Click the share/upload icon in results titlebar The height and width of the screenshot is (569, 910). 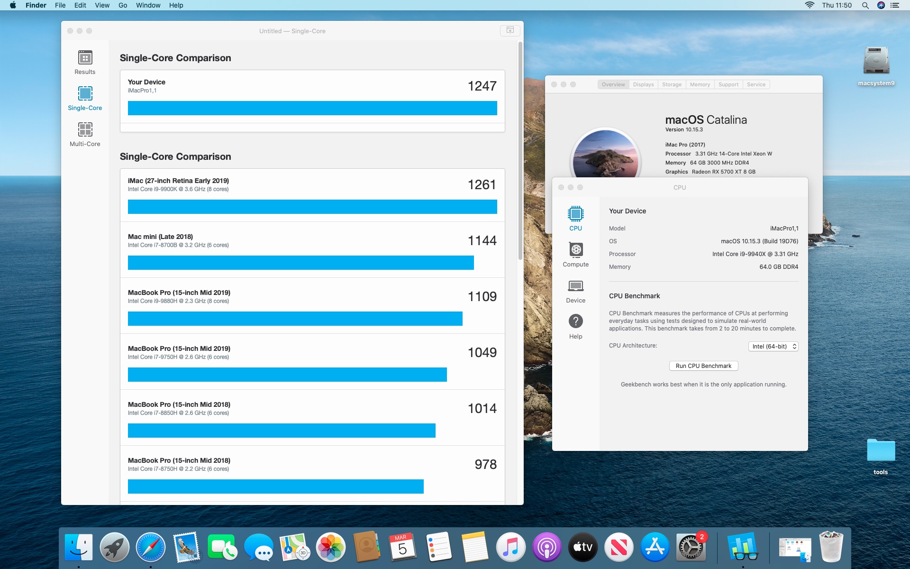[x=510, y=30]
